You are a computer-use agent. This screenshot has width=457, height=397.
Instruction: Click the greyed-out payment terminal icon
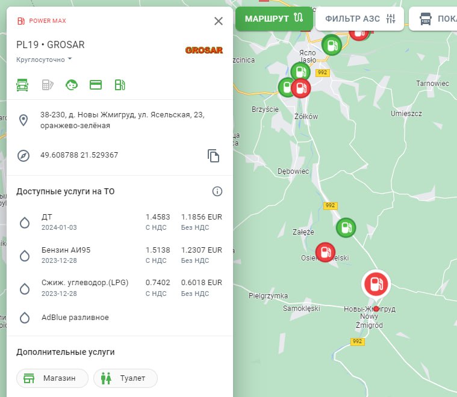48,85
